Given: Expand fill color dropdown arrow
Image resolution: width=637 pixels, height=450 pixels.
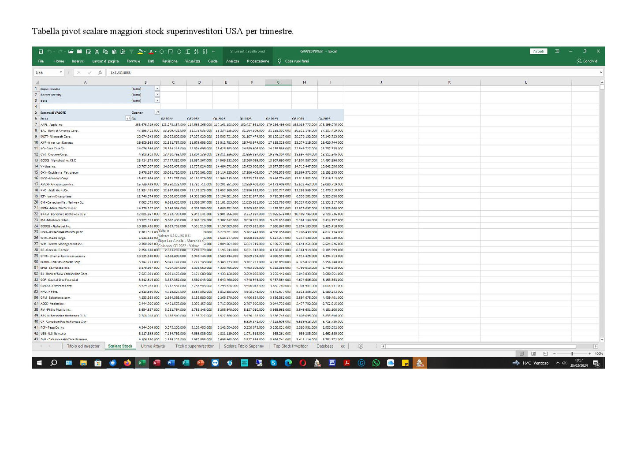Looking at the screenshot, I should pos(145,52).
